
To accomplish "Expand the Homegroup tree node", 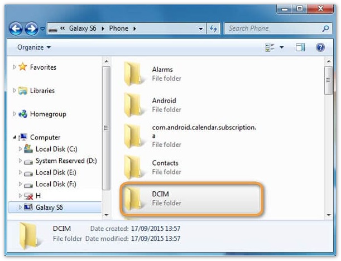I will (15, 114).
